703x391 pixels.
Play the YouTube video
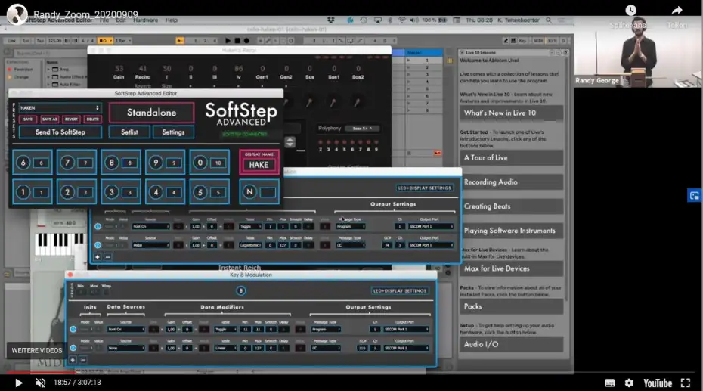18,383
